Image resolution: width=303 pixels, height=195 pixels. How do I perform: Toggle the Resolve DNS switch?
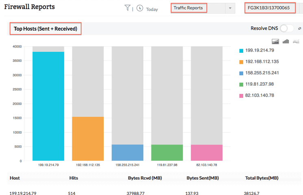point(287,28)
